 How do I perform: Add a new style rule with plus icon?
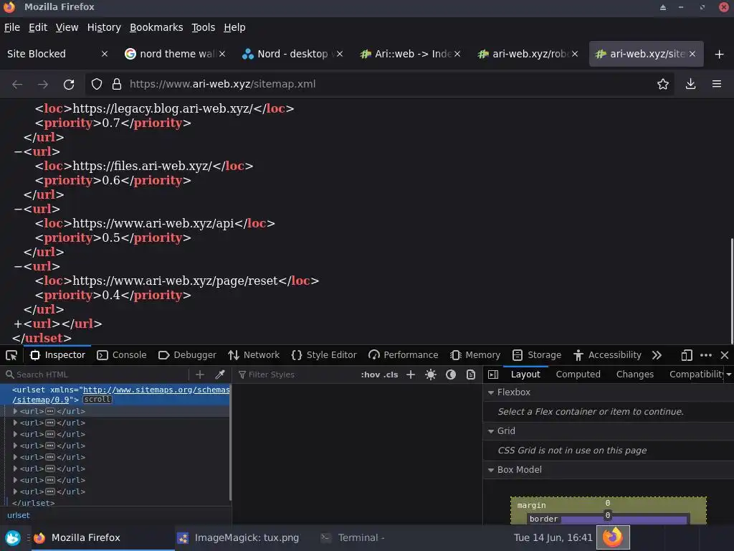(x=411, y=375)
